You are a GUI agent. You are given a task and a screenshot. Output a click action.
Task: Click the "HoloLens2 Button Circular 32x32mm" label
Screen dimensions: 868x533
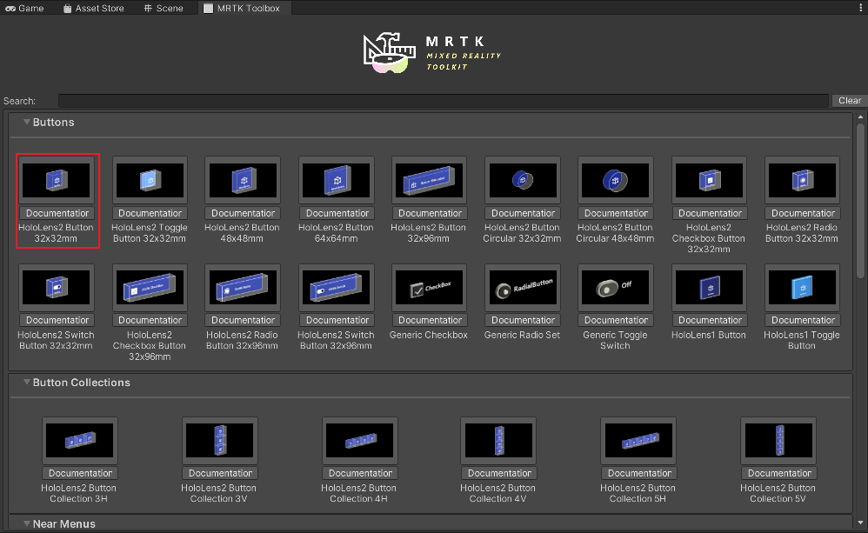522,233
